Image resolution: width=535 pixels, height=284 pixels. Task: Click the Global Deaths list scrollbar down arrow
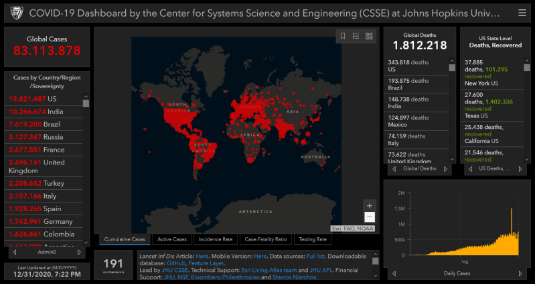click(450, 160)
